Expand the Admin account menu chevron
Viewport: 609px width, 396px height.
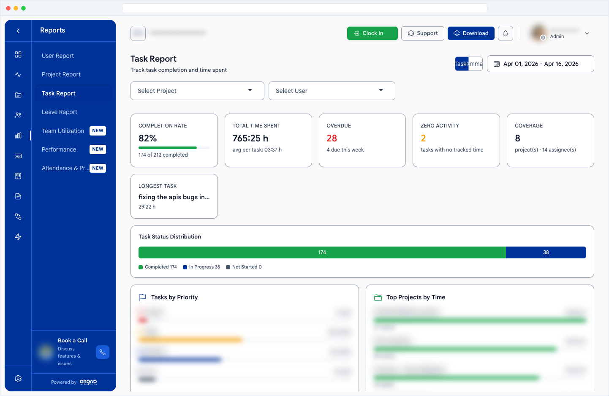coord(587,33)
